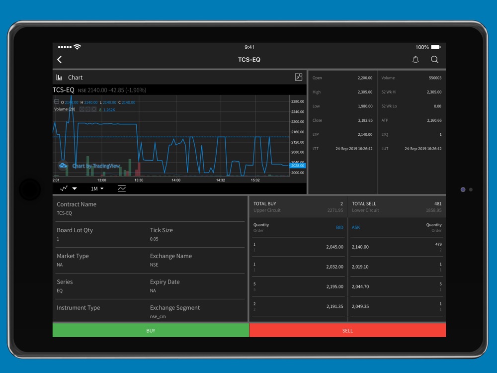The width and height of the screenshot is (497, 373).
Task: Click the 52 Wk Lo value 0.00
Action: [437, 106]
